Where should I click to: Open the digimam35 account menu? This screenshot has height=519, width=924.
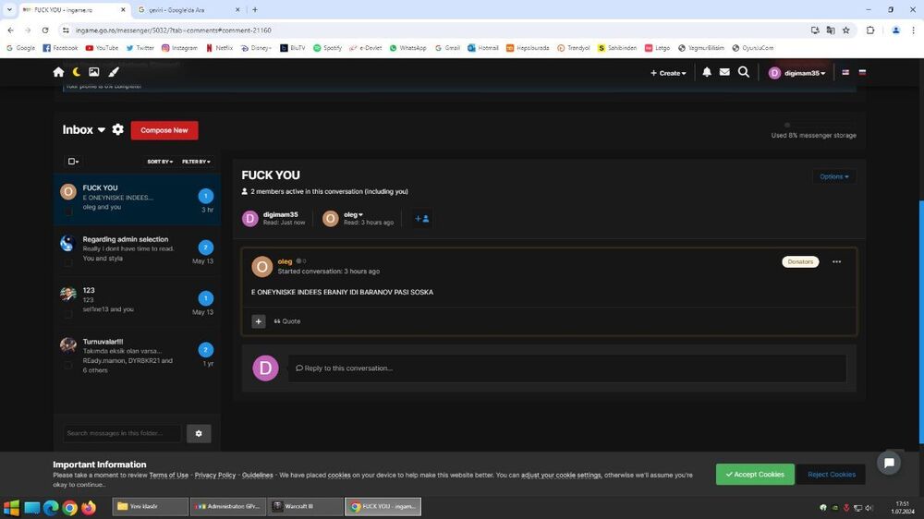pos(797,73)
